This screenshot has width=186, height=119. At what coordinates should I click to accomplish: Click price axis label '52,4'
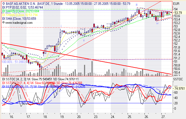coord(177,37)
